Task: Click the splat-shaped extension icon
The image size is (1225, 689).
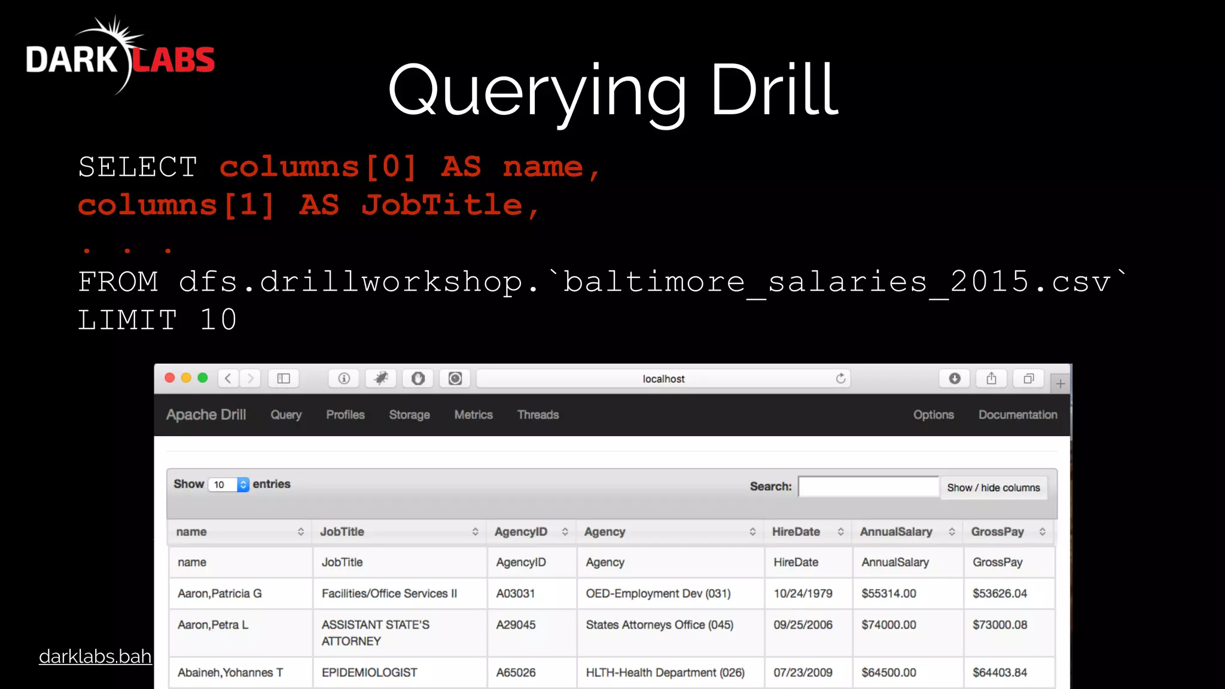Action: pos(381,379)
